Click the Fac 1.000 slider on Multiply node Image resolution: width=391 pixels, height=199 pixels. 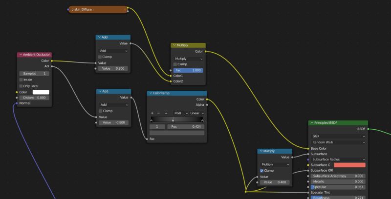(x=188, y=70)
